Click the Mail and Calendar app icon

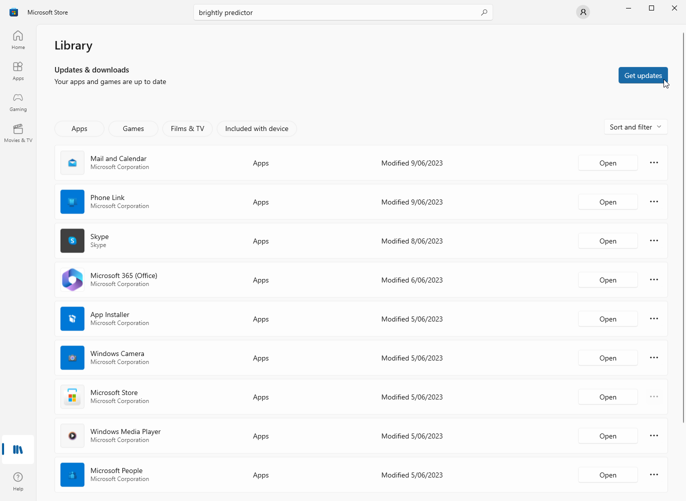click(72, 163)
